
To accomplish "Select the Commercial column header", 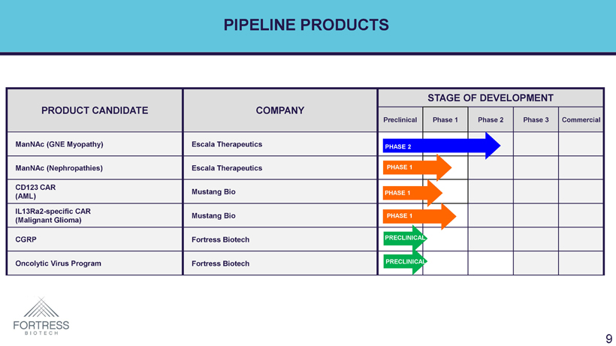I will (x=581, y=120).
